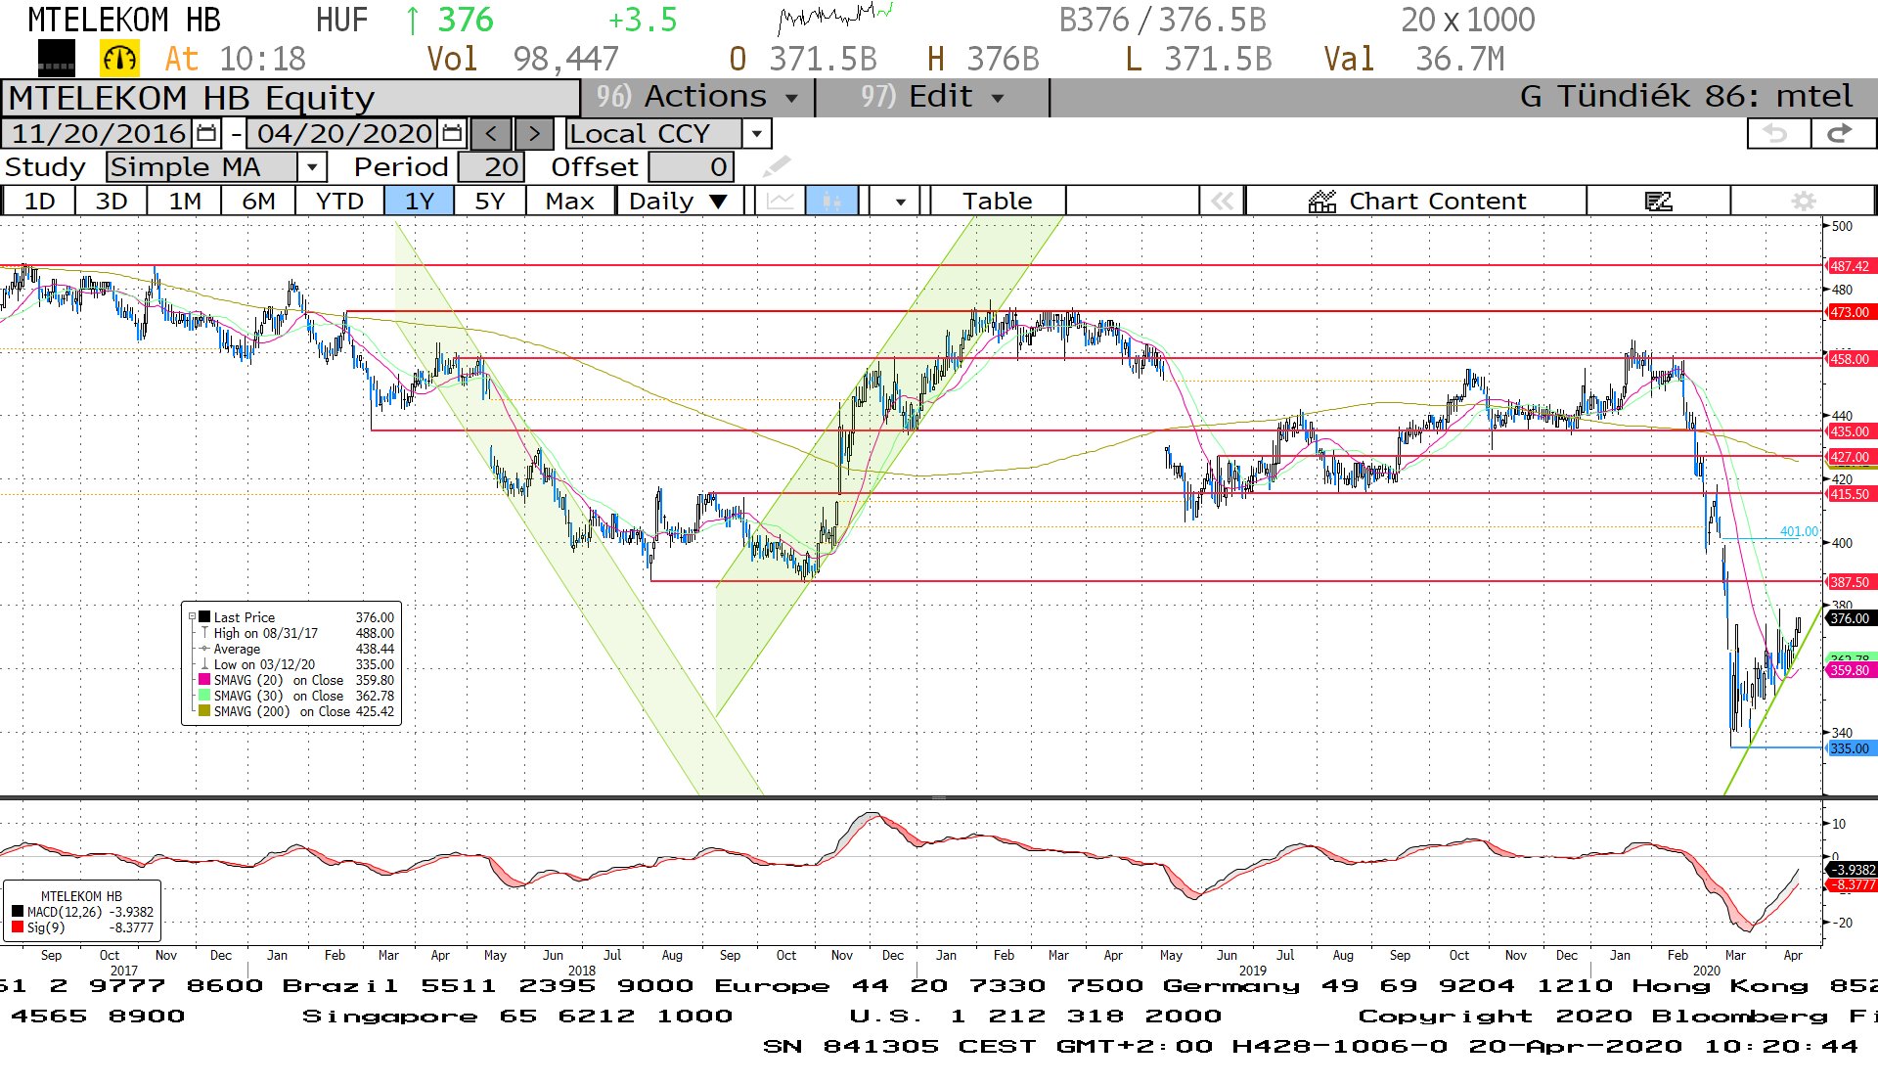This screenshot has width=1878, height=1085.
Task: Select the 5Y range tab
Action: [x=490, y=201]
